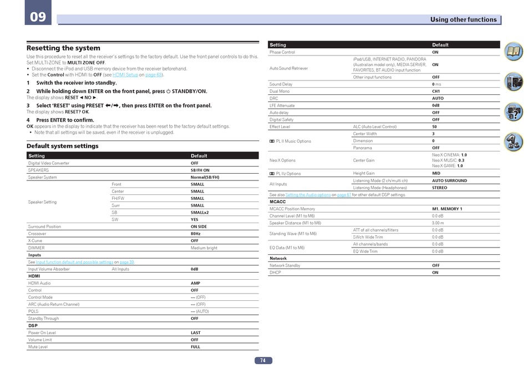Select the STEREO default value
Viewport: 527px width, 373px height.
pos(439,188)
